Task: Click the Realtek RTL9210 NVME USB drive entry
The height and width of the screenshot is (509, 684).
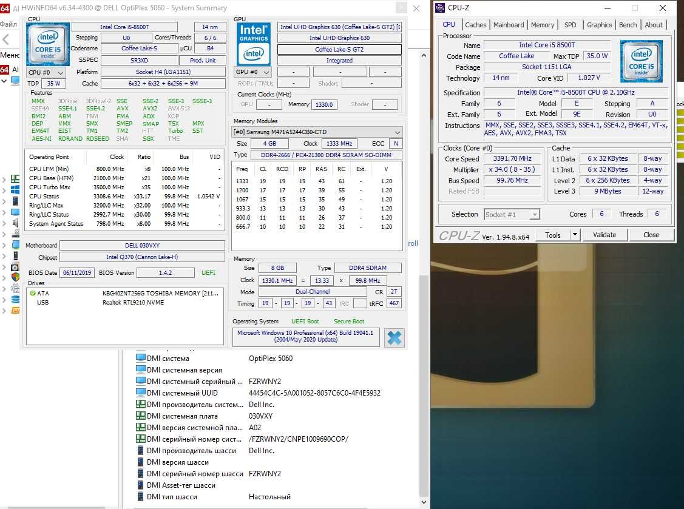Action: point(126,302)
